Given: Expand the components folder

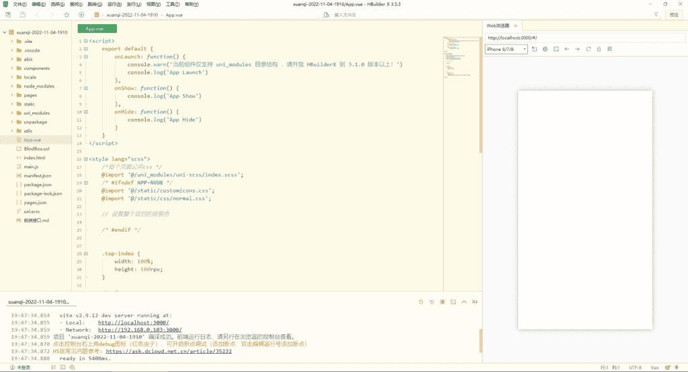Looking at the screenshot, I should [12, 68].
